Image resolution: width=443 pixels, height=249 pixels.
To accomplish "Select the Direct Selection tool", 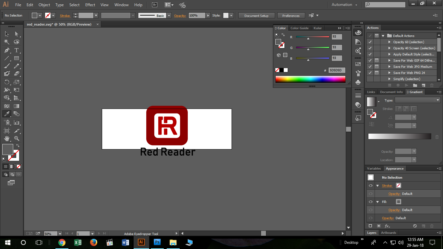I will [x=17, y=34].
